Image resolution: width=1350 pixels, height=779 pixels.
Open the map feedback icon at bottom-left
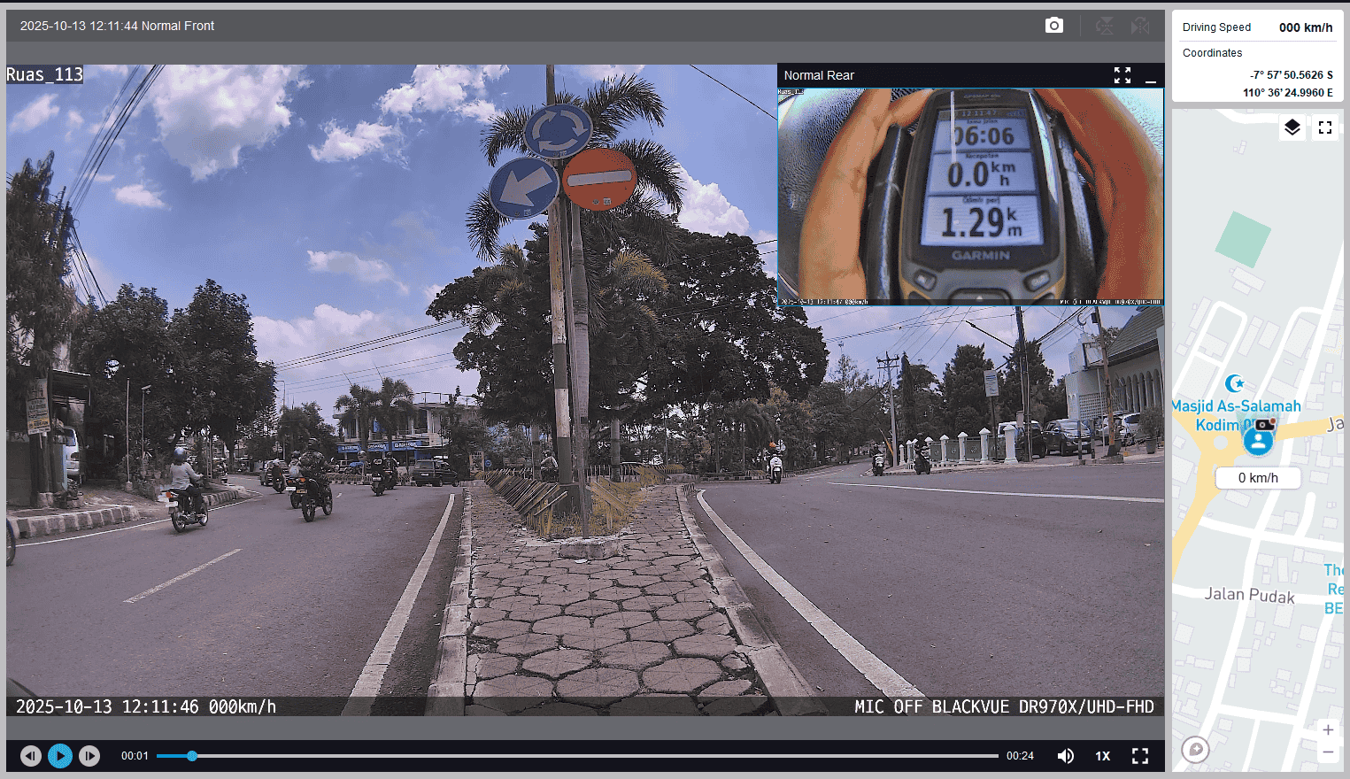1195,750
